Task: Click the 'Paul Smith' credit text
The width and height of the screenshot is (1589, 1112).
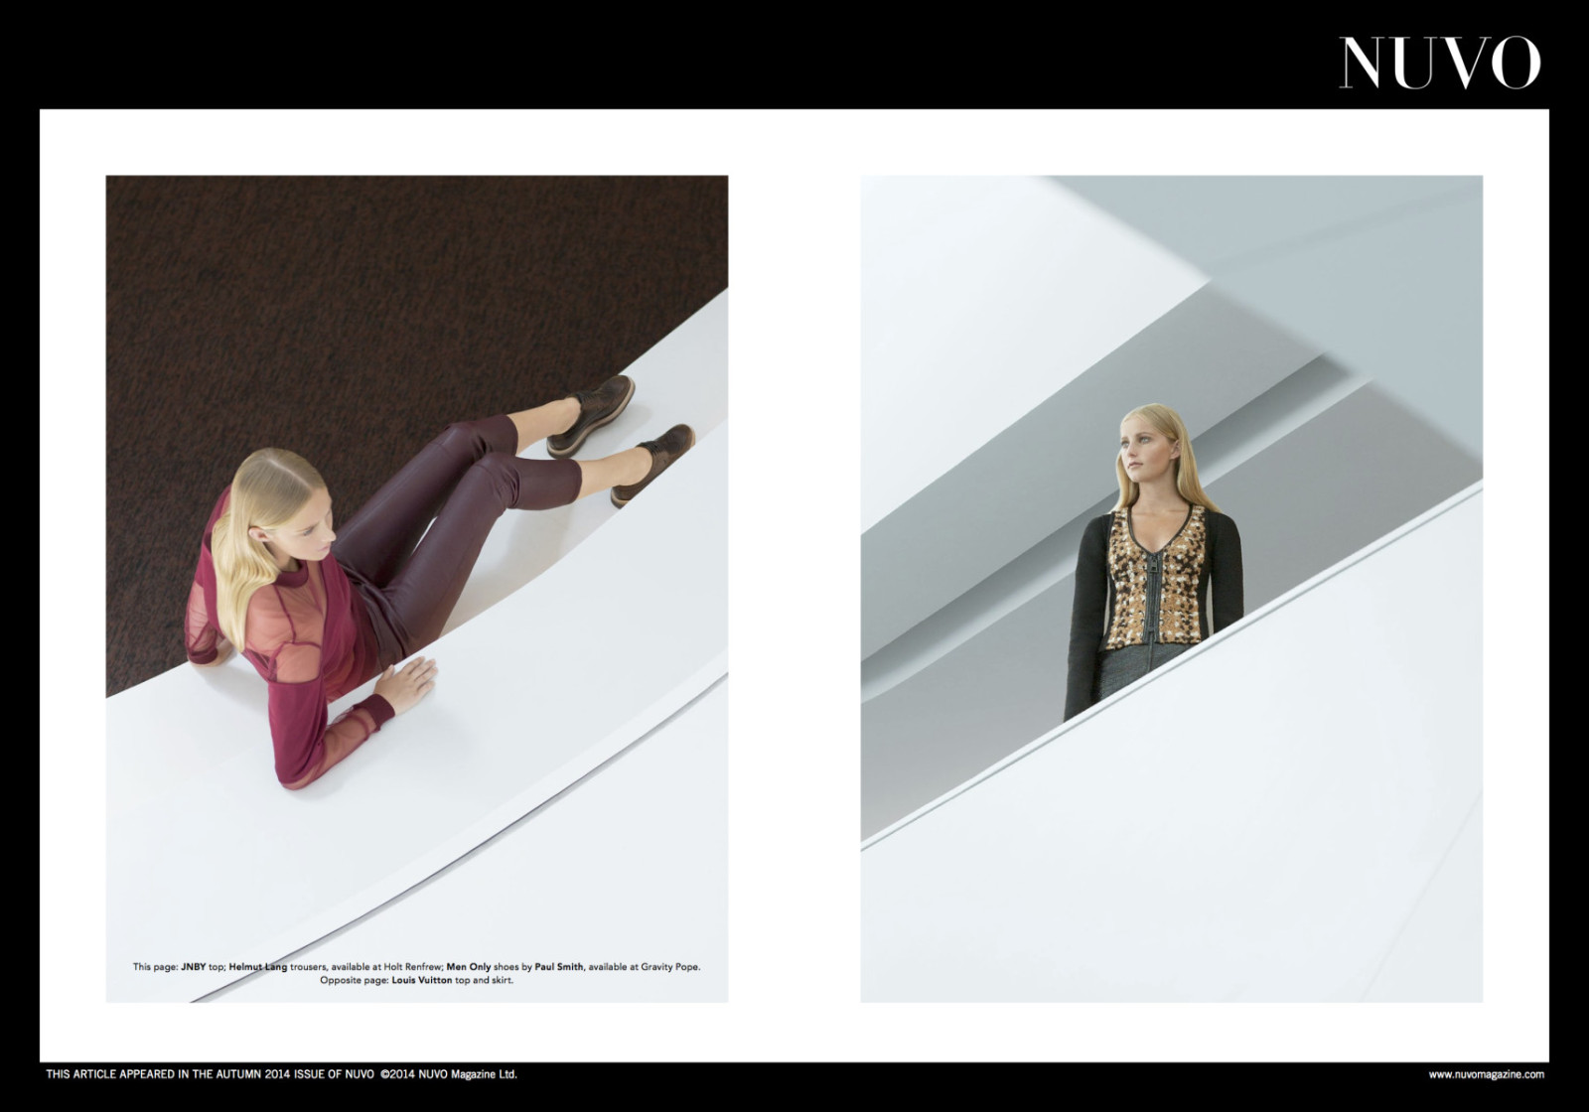Action: [x=559, y=967]
